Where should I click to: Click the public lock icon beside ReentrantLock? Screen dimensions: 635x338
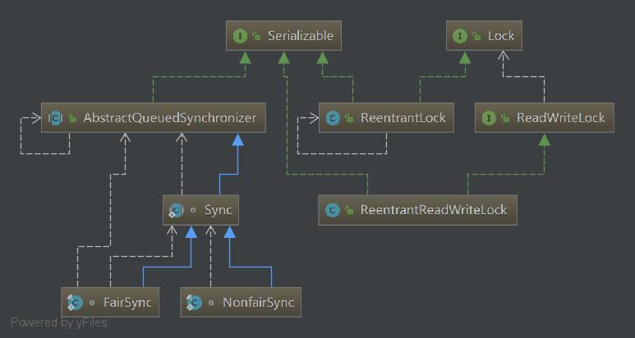(349, 118)
